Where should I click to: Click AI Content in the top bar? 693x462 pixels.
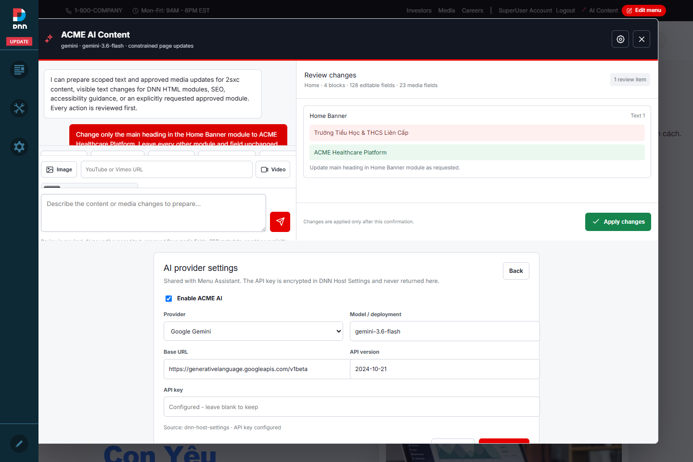600,11
